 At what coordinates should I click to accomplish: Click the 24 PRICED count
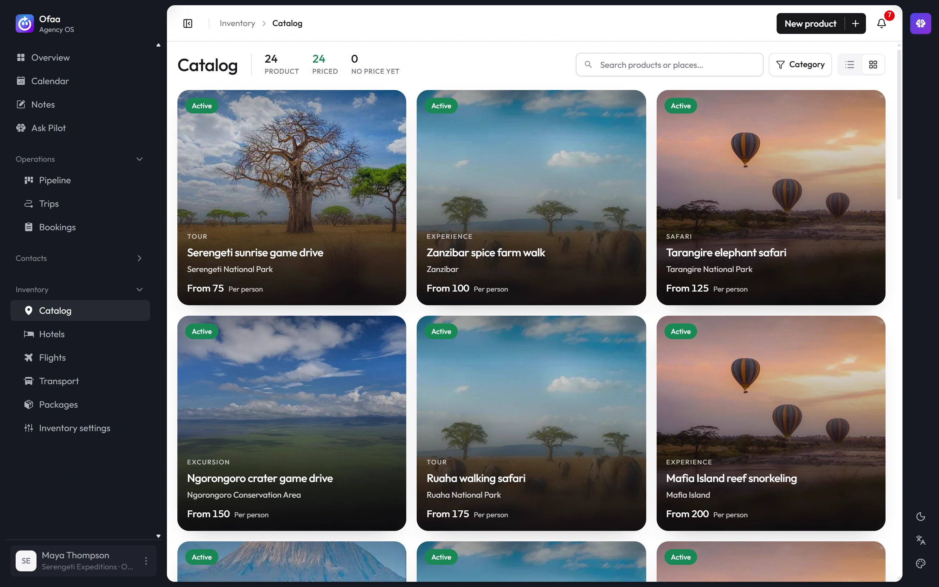(x=325, y=64)
